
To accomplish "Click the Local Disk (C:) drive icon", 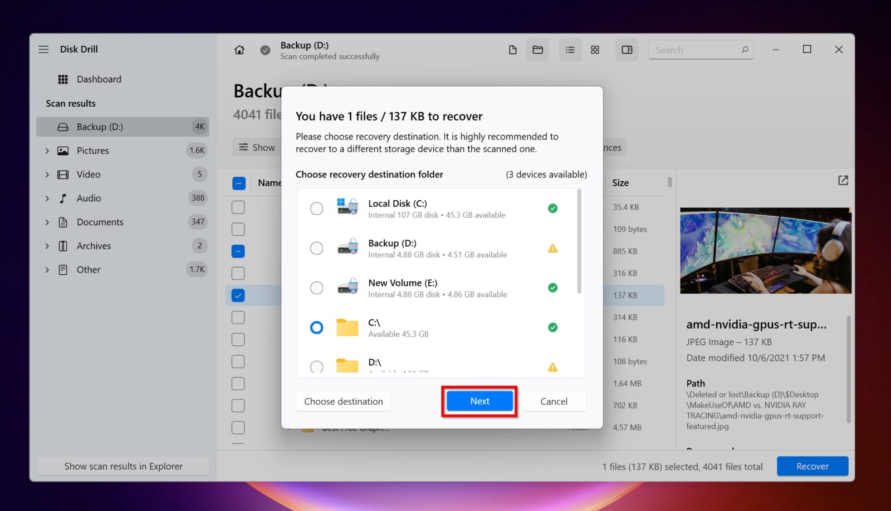I will pyautogui.click(x=347, y=207).
